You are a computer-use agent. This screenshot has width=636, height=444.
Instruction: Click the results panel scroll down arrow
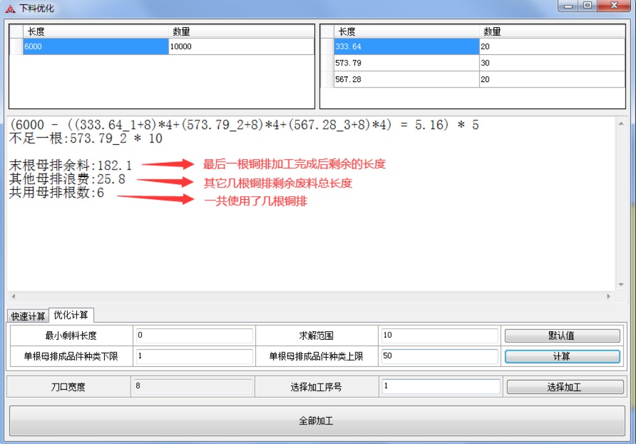tap(621, 285)
